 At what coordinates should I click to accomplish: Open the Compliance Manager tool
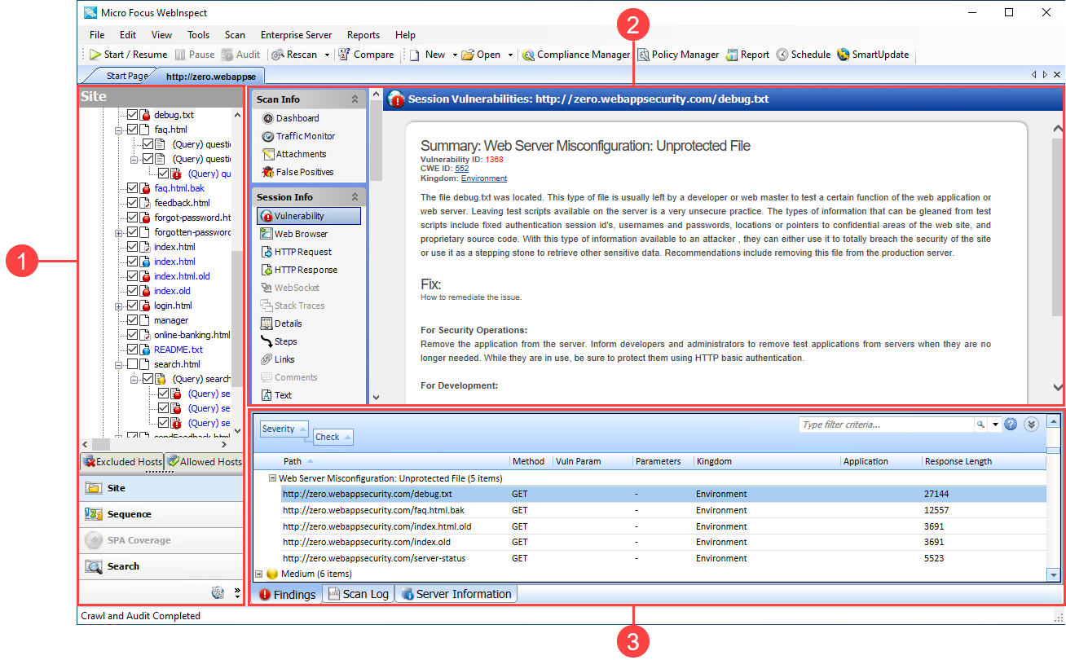click(x=575, y=55)
